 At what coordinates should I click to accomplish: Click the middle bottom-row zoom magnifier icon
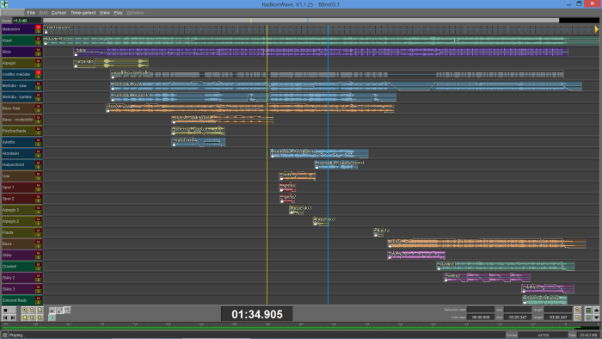(33, 317)
